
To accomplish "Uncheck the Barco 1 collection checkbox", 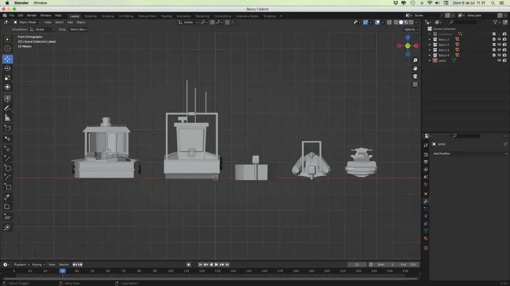I will (494, 44).
